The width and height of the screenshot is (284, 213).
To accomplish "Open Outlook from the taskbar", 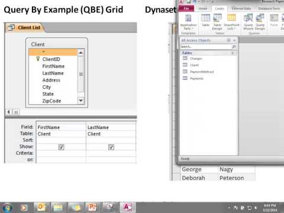I will (41, 208).
